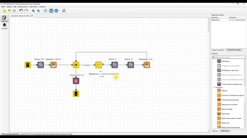Image resolution: width=247 pixels, height=138 pixels.
Task: Select the motors block for port C
Action: pyautogui.click(x=115, y=65)
